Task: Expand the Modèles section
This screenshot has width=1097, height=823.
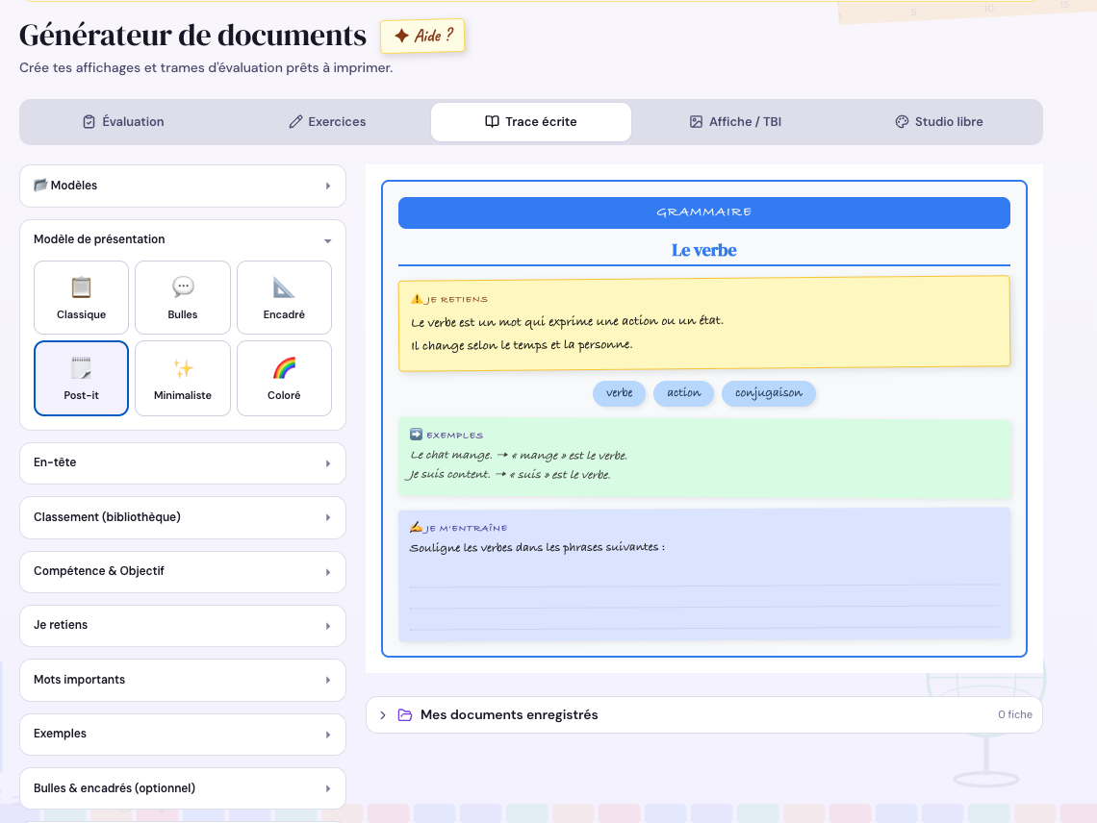Action: pos(183,186)
